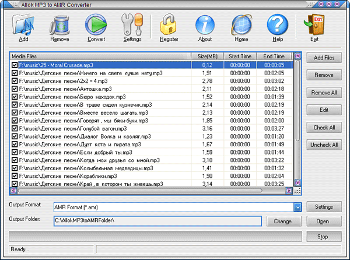Select the row В траве сидел кузнечик.mp3
This screenshot has height=260, width=350.
[x=152, y=105]
